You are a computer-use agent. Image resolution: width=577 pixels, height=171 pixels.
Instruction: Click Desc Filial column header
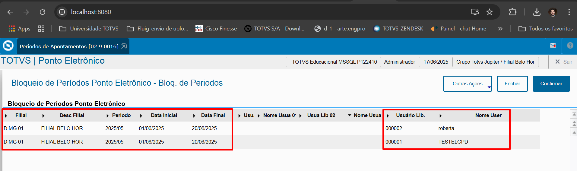72,115
